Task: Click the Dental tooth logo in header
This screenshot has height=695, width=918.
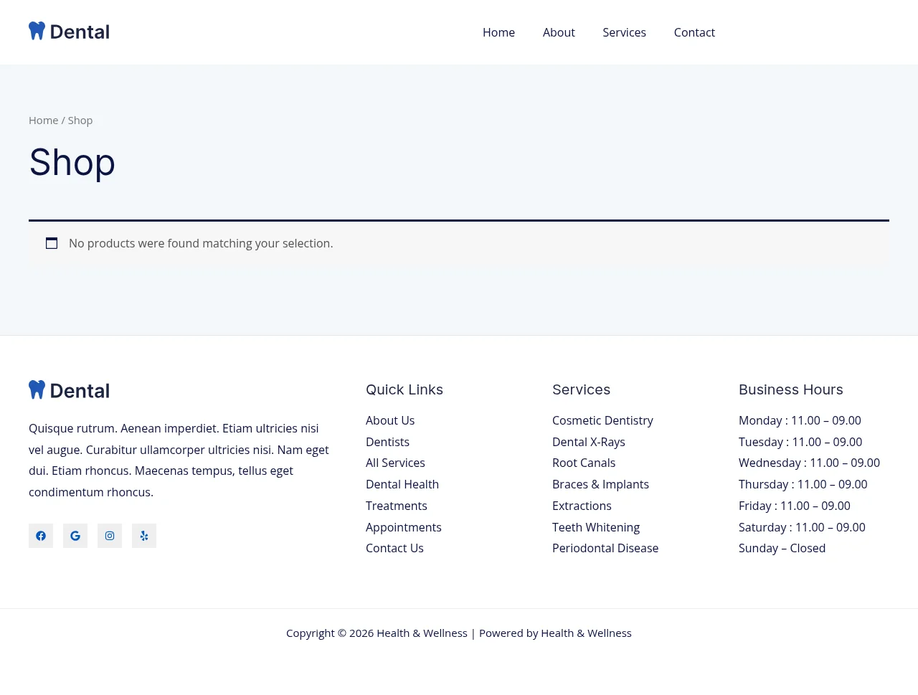Action: point(69,32)
